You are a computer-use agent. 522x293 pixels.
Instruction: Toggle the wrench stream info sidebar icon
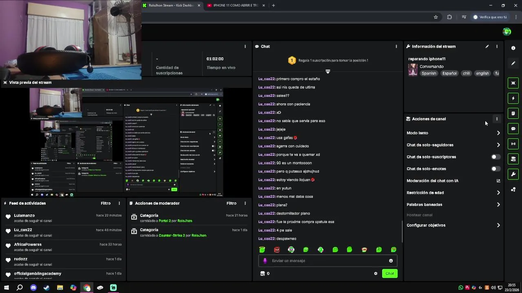[513, 174]
